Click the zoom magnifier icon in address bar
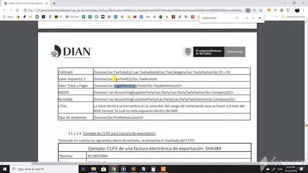This screenshot has height=173, width=308. (255, 11)
